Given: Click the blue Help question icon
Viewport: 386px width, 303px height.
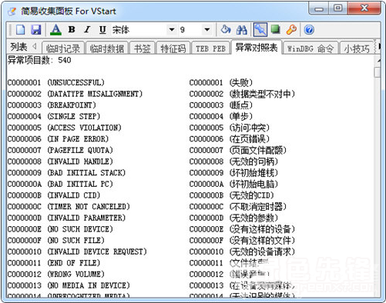Looking at the screenshot, I should pos(309,30).
